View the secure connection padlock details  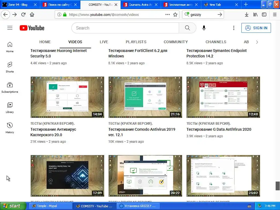(x=65, y=14)
